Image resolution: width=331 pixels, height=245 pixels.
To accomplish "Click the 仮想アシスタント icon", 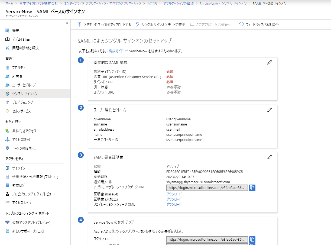I will [8, 223].
